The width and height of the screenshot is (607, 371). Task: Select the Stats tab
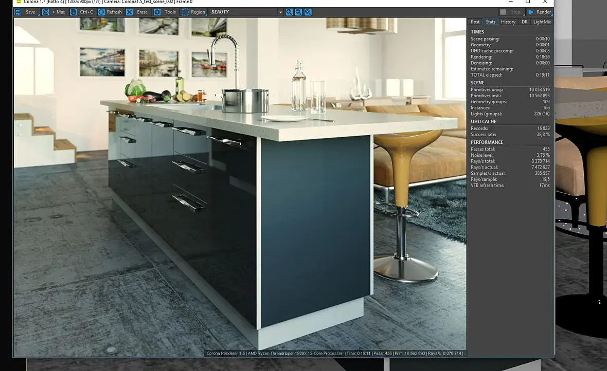490,22
